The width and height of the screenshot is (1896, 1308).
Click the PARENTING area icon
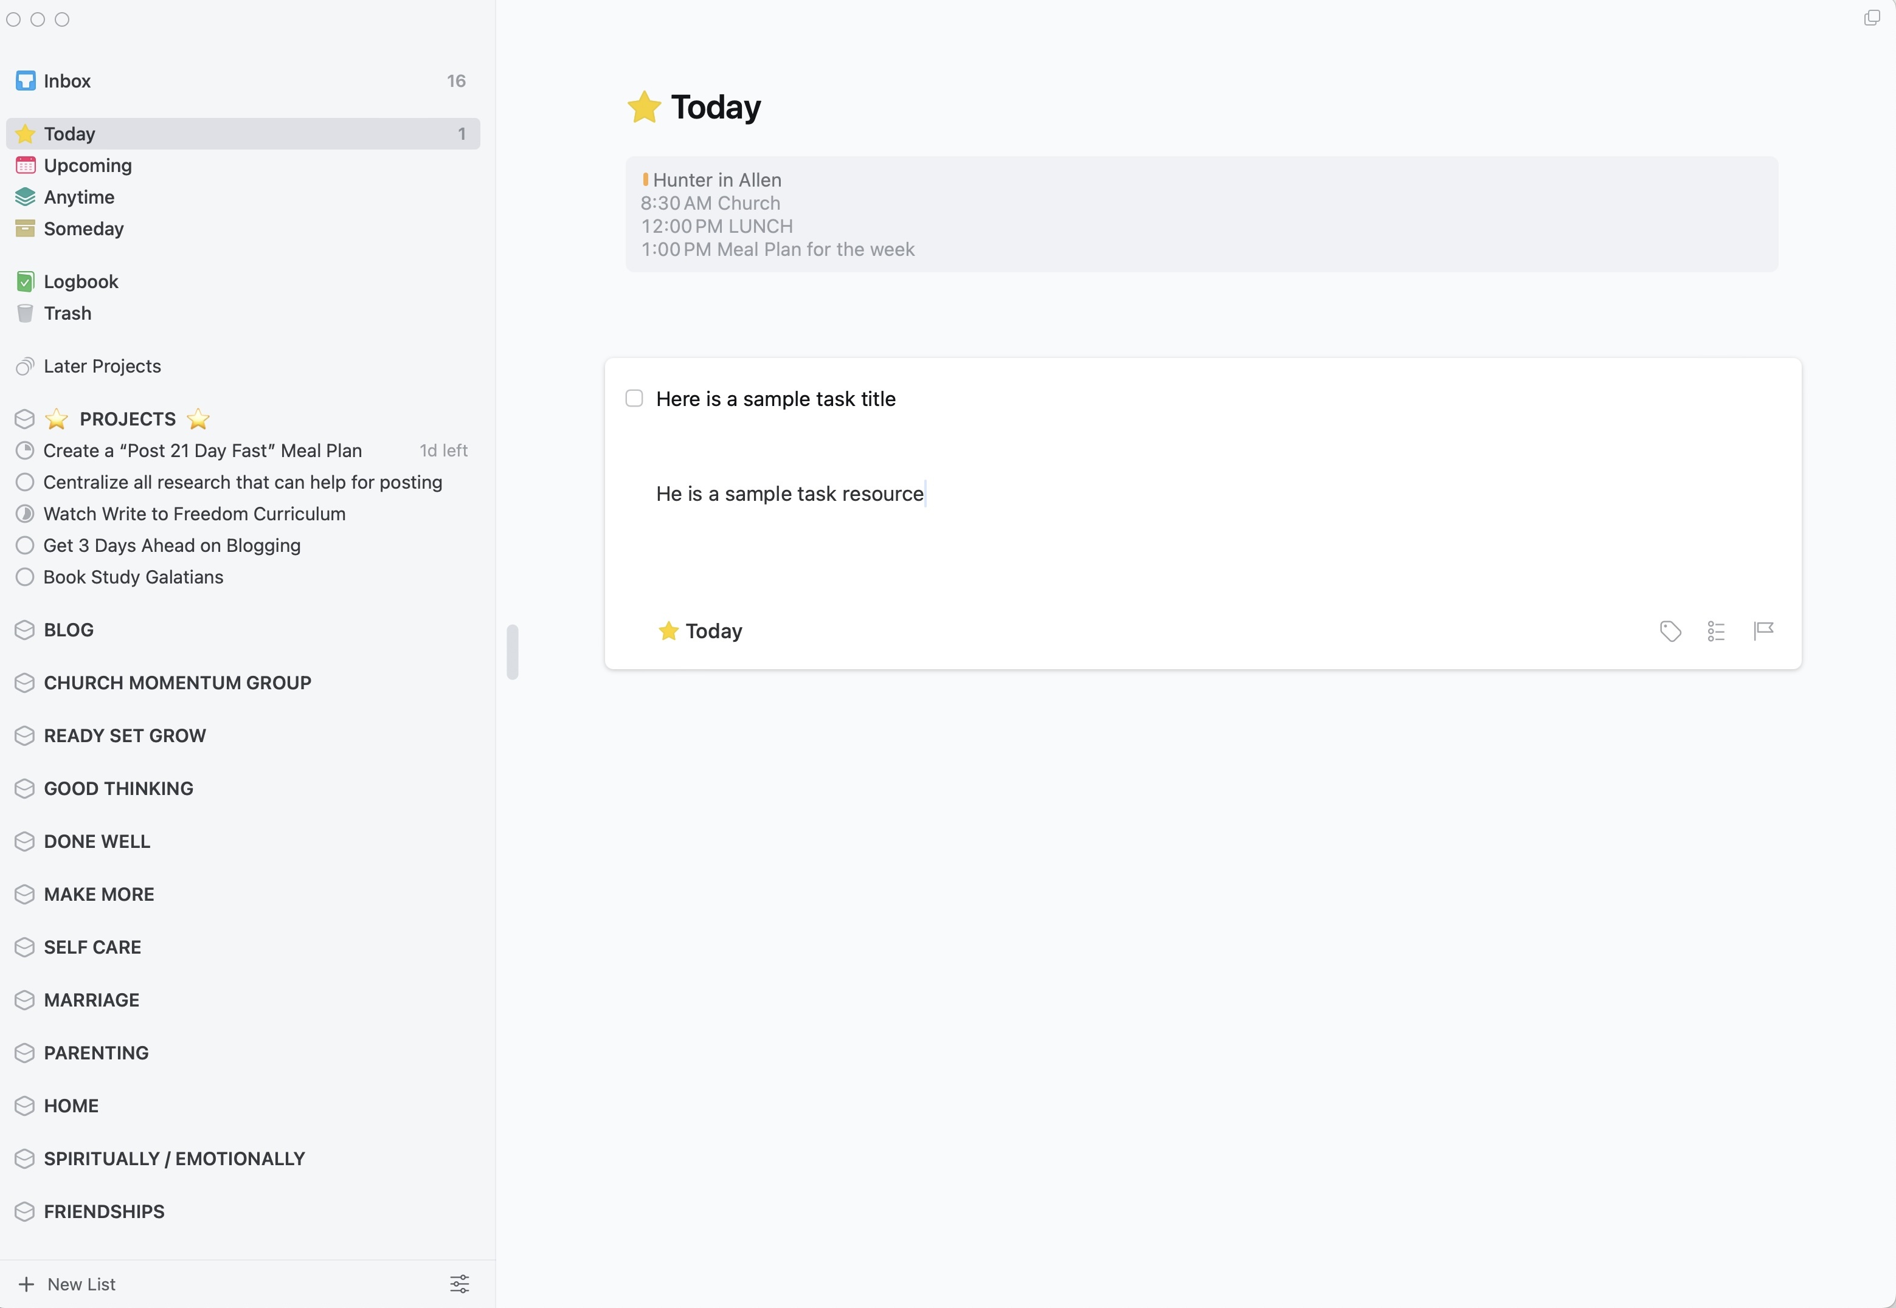[x=24, y=1053]
